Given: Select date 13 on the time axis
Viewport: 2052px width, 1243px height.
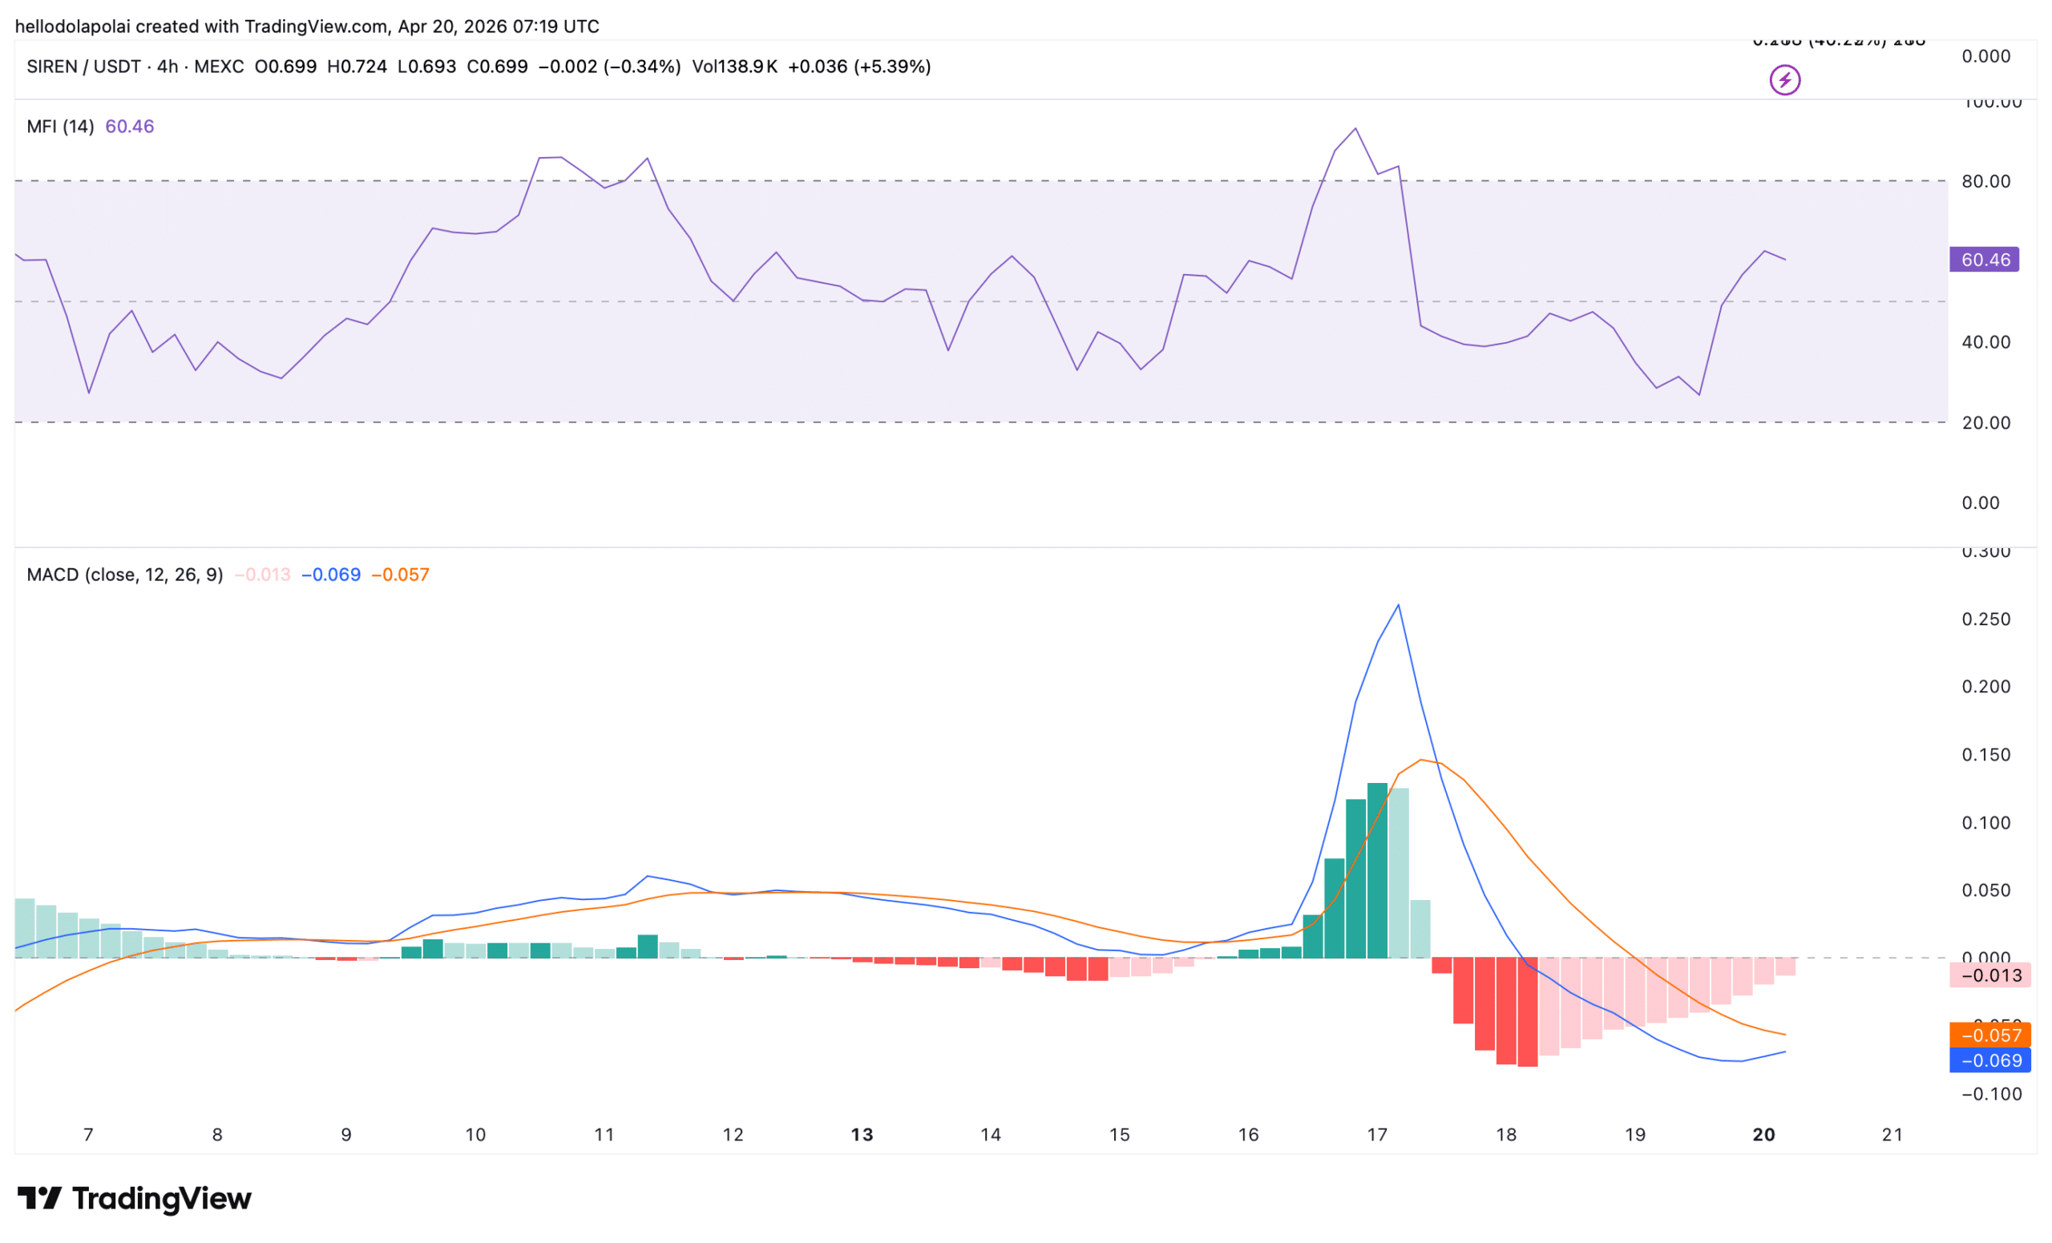Looking at the screenshot, I should click(x=861, y=1134).
